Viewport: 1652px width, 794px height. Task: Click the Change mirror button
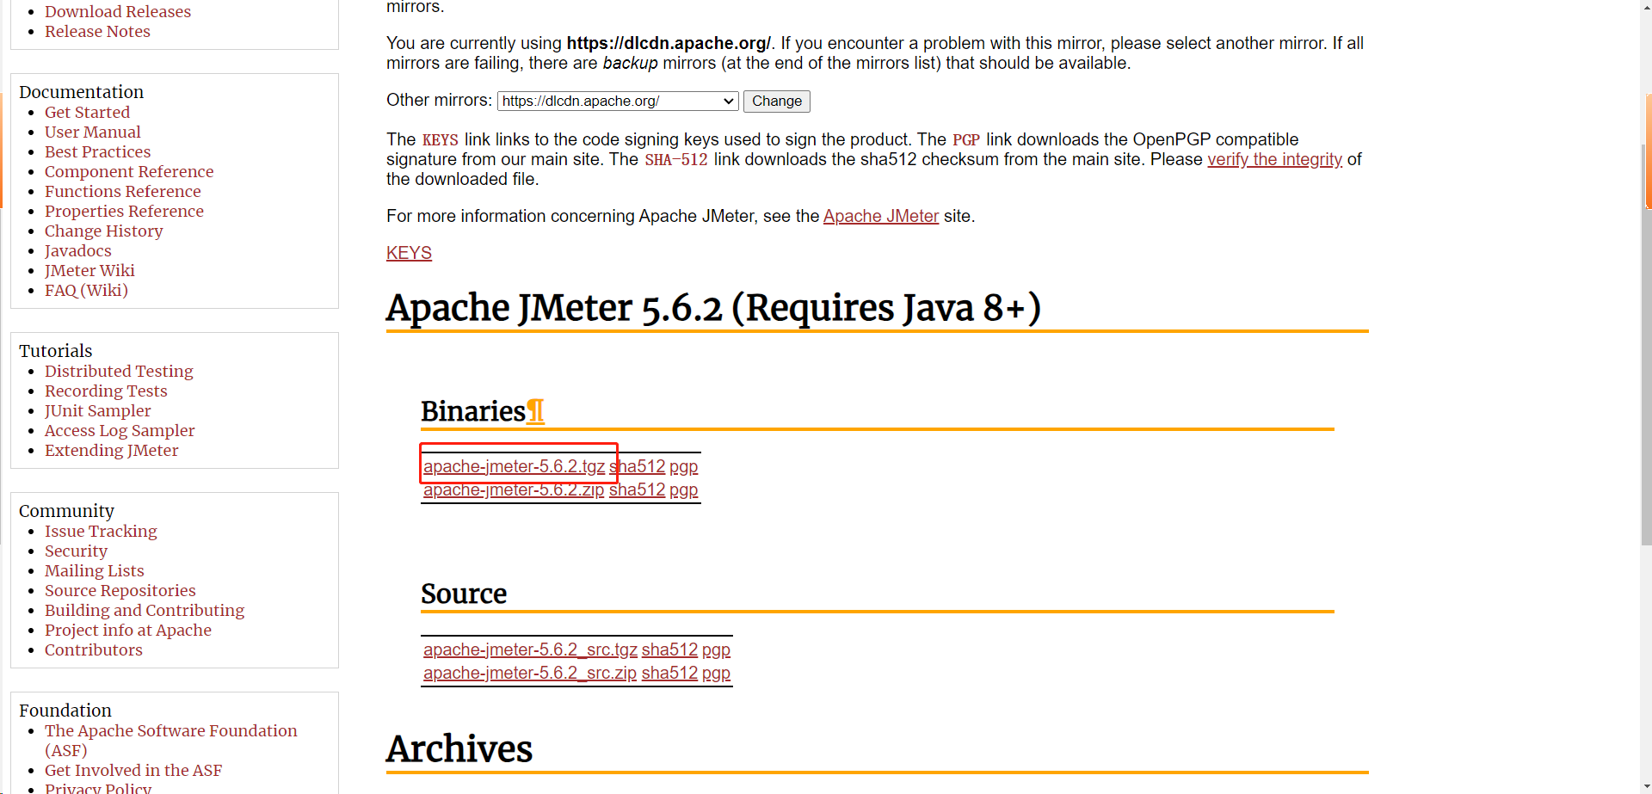pyautogui.click(x=776, y=101)
